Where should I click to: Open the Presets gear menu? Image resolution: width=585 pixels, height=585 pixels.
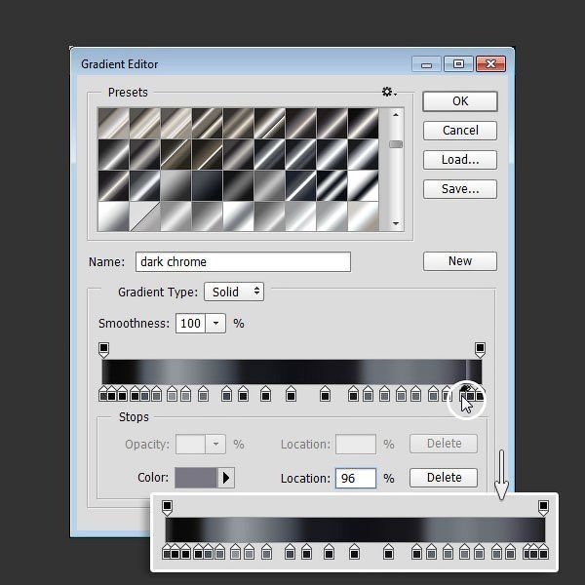click(x=389, y=92)
